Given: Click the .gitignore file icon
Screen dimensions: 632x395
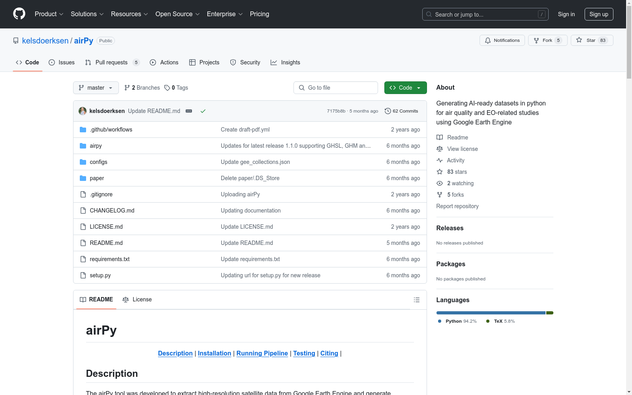Looking at the screenshot, I should point(83,194).
